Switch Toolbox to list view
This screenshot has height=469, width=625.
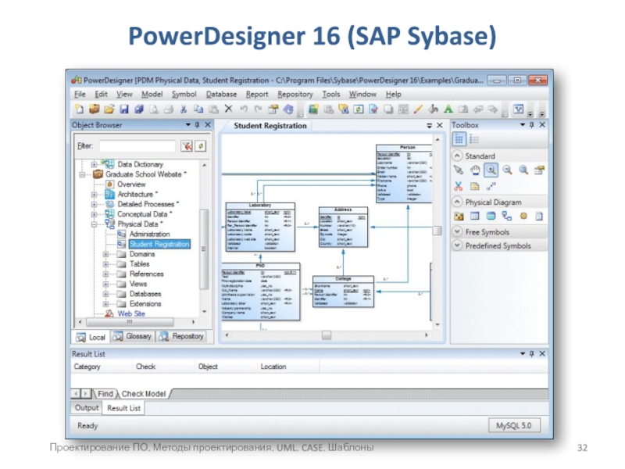click(474, 139)
